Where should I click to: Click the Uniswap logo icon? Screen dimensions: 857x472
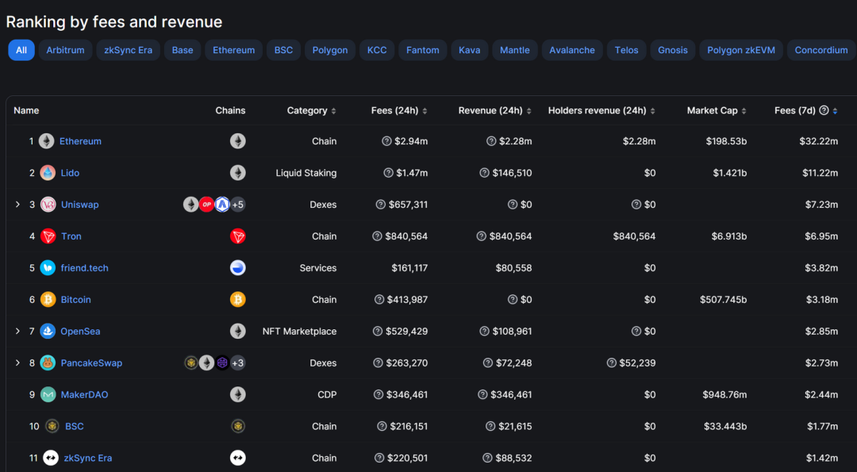pyautogui.click(x=48, y=205)
